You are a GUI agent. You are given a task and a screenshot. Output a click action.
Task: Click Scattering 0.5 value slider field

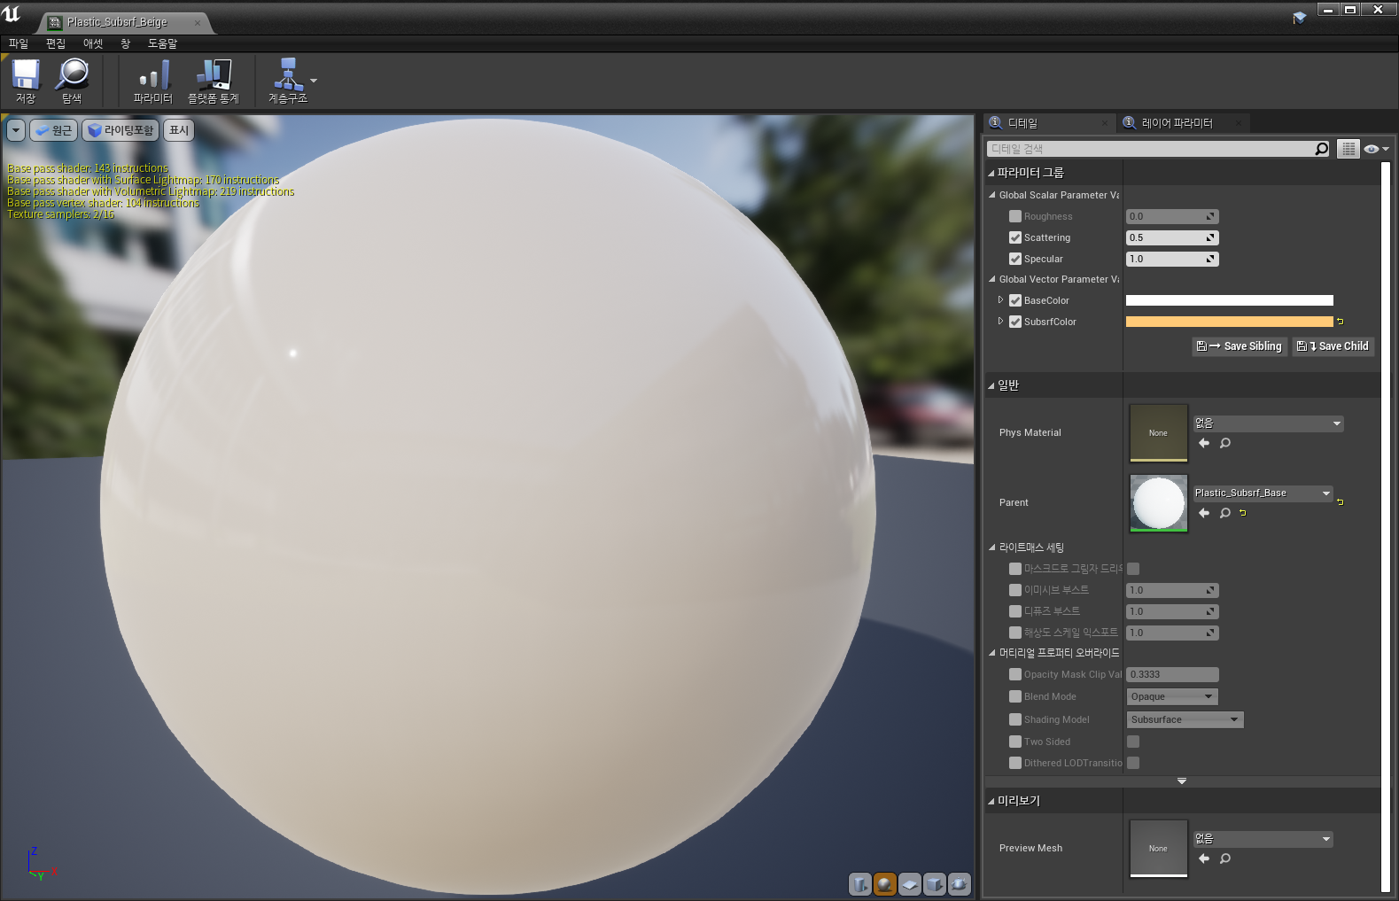[1172, 237]
